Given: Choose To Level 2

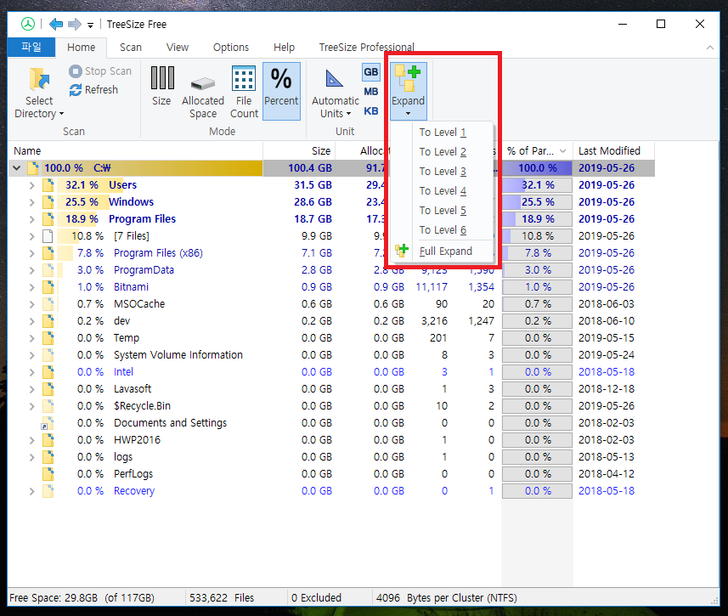Looking at the screenshot, I should tap(443, 152).
